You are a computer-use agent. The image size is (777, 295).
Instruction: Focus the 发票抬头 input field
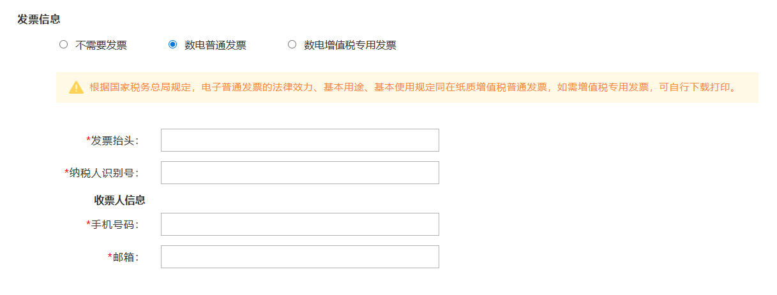click(300, 140)
